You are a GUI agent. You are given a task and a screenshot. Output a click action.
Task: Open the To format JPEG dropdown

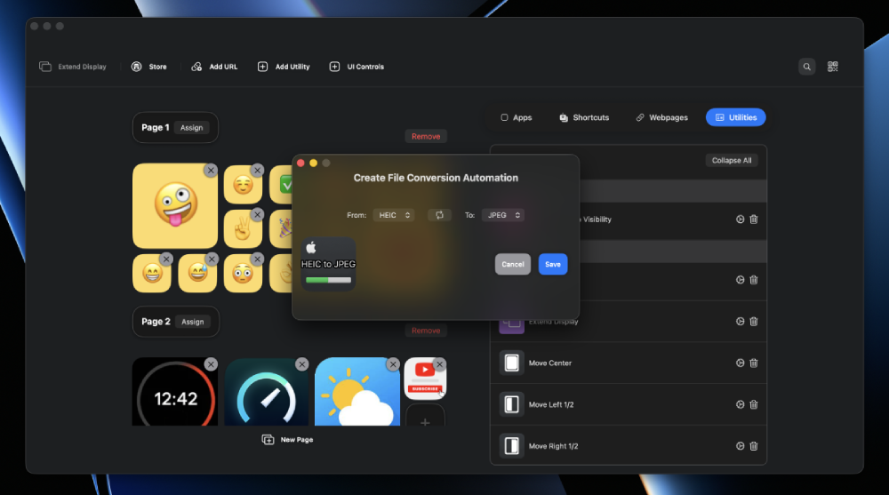(x=503, y=215)
